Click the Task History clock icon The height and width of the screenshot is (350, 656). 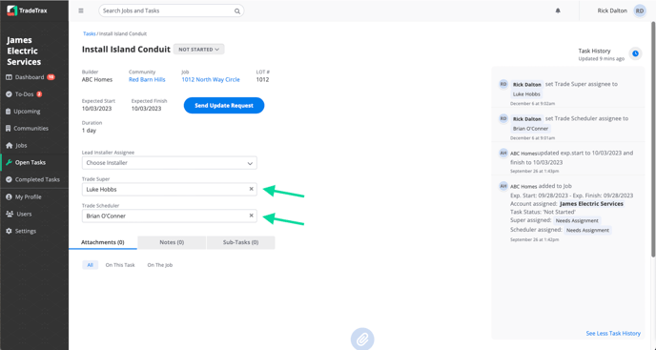click(635, 53)
